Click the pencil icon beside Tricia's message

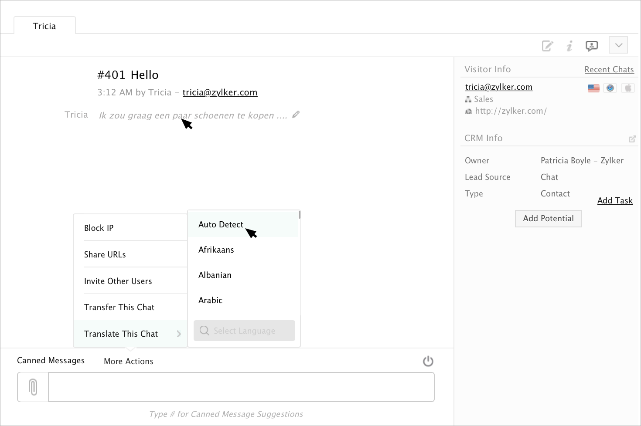(x=296, y=115)
